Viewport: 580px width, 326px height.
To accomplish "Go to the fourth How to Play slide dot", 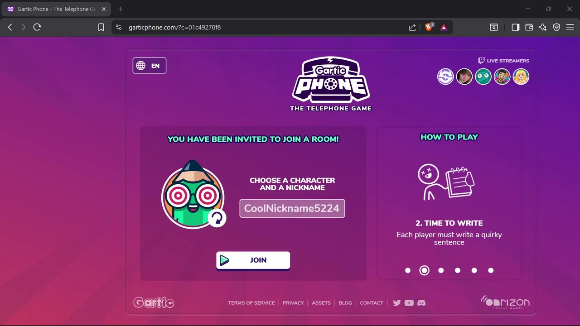I will click(458, 270).
